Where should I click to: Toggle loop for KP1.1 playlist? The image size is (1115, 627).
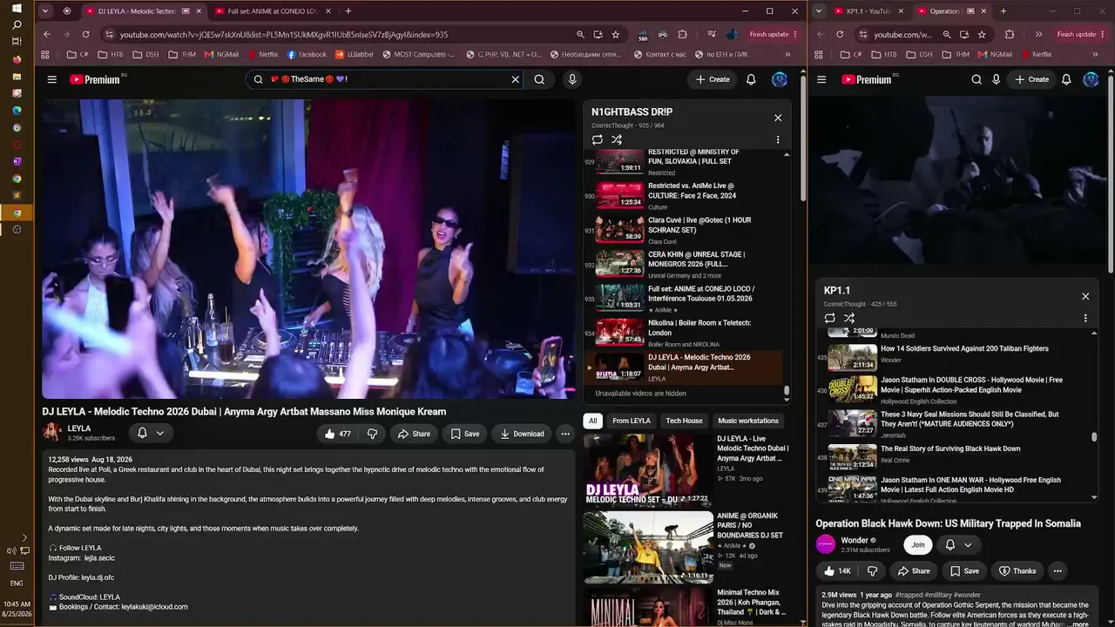[829, 318]
